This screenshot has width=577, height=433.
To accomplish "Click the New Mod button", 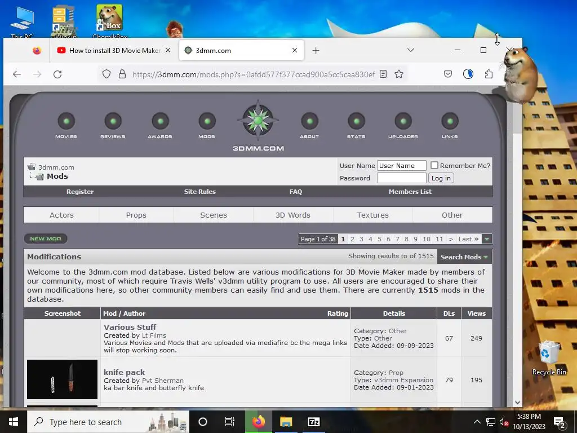I will (46, 238).
